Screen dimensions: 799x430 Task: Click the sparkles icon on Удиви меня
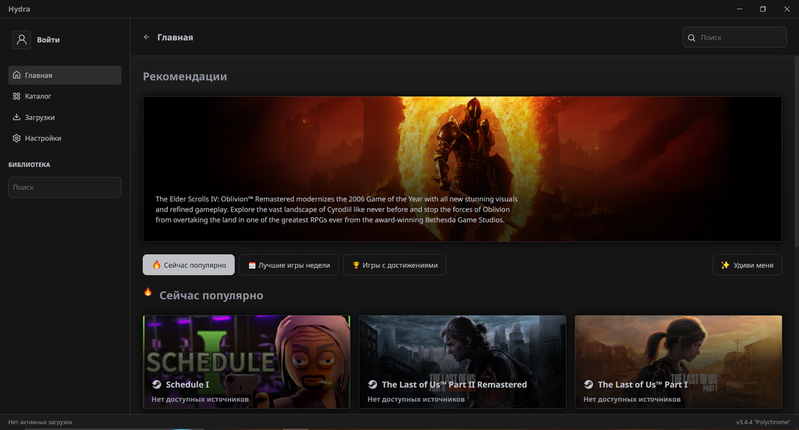725,265
